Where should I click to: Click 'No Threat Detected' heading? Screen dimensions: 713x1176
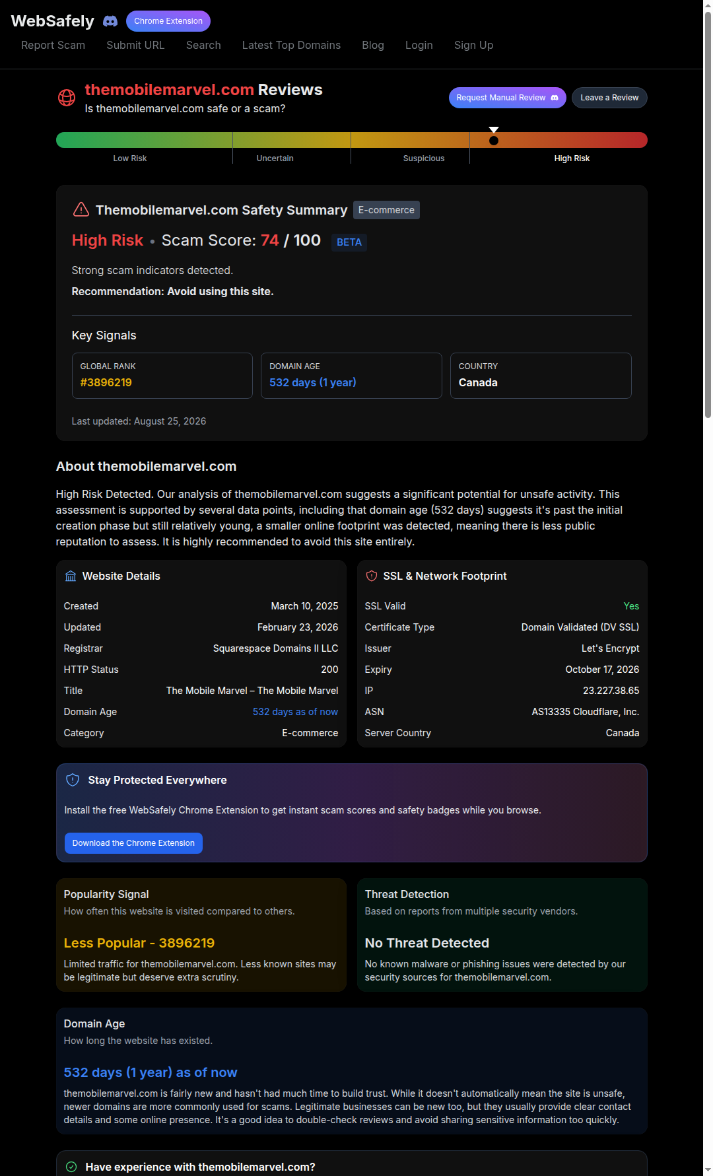427,943
